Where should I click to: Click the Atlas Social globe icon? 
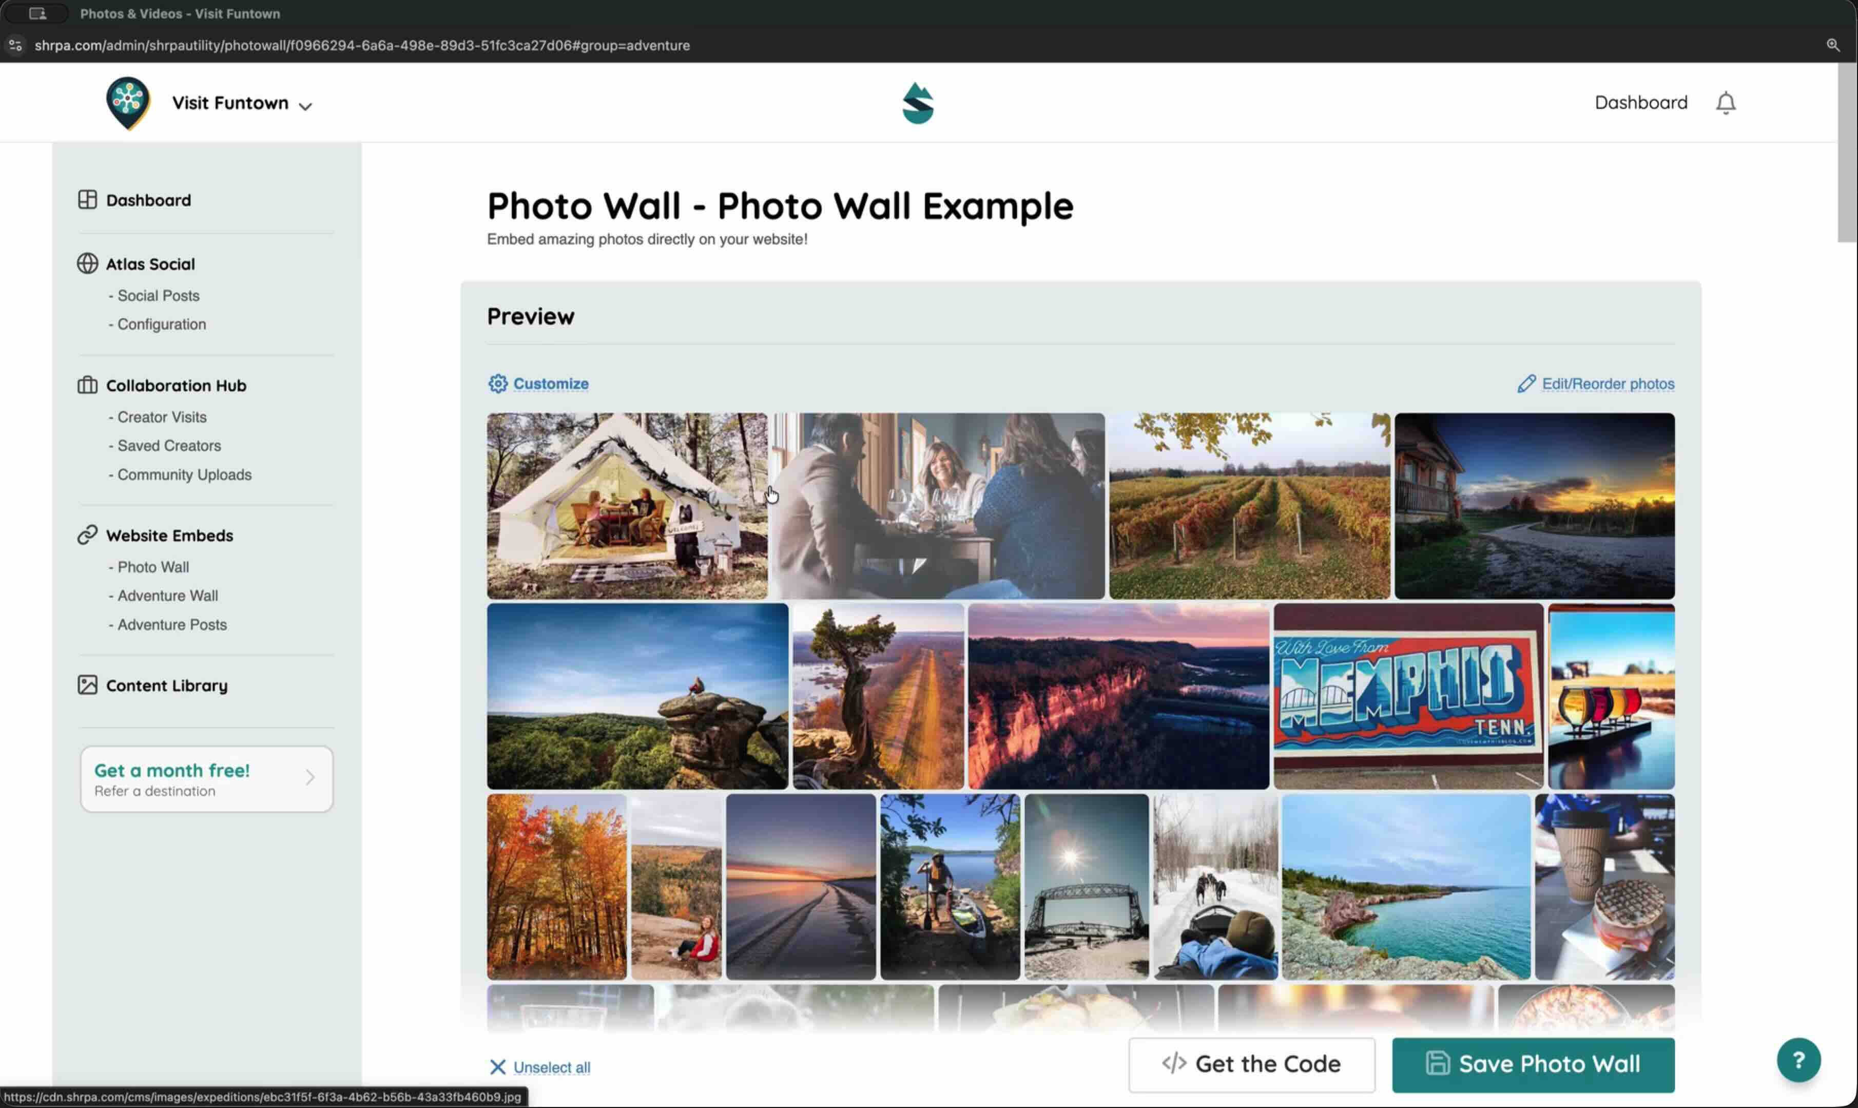coord(87,263)
